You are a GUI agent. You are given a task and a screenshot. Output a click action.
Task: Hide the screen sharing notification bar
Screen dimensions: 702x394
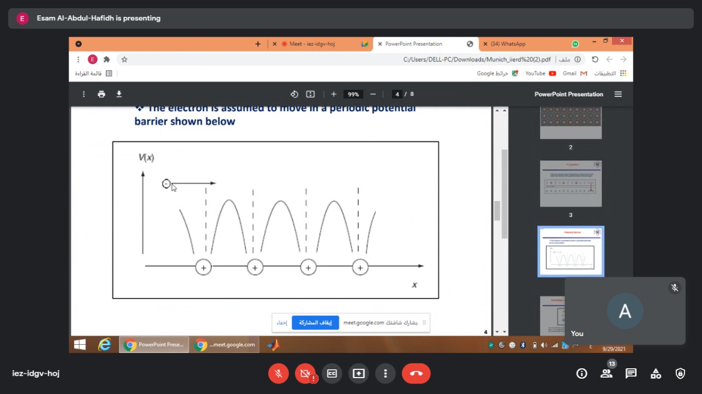pyautogui.click(x=281, y=323)
